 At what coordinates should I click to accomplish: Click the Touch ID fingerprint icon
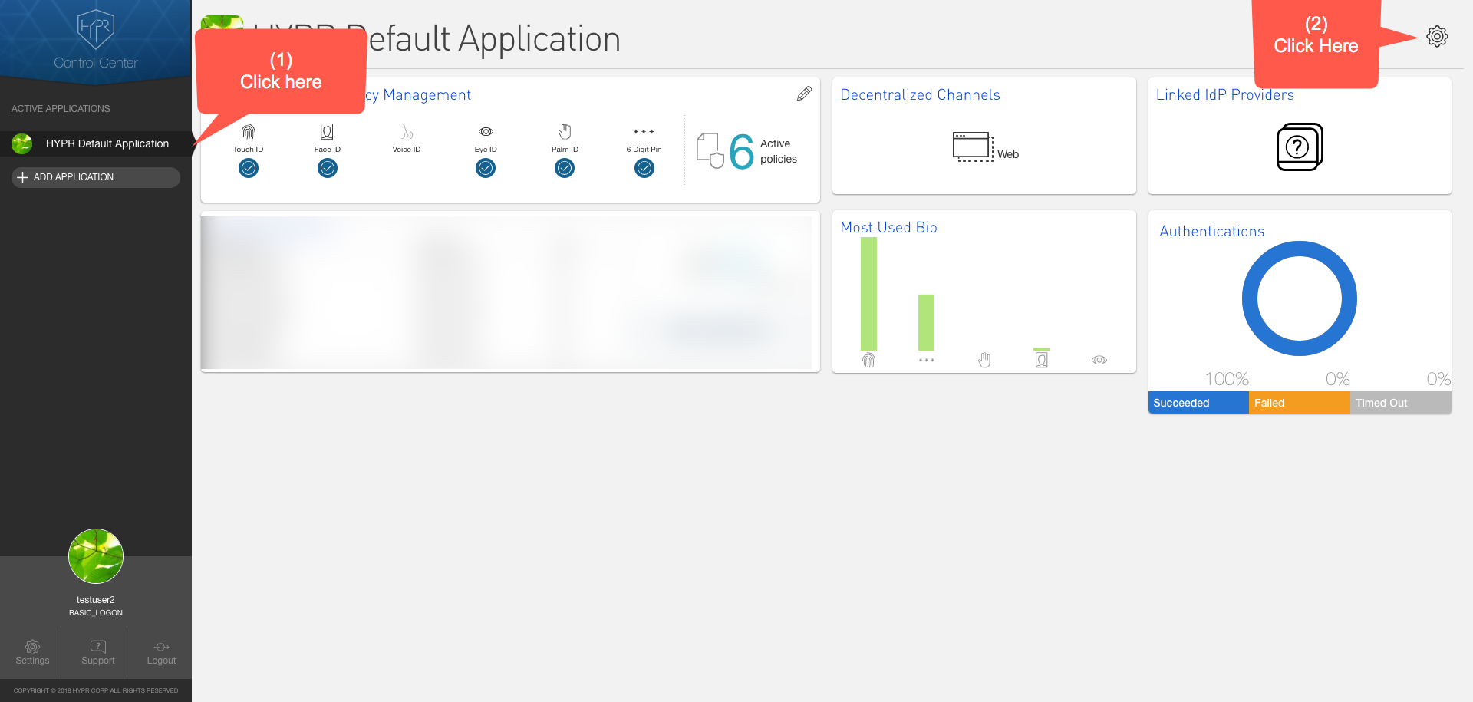(248, 131)
